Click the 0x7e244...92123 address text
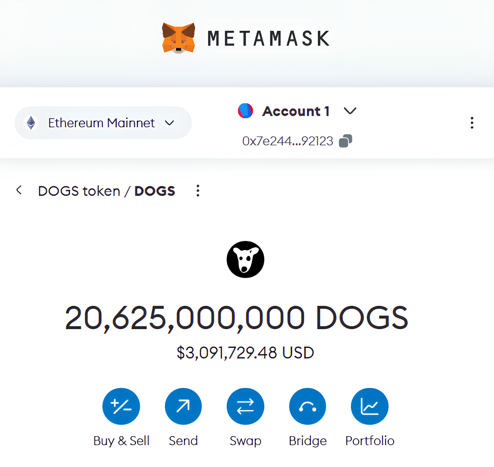The height and width of the screenshot is (467, 494). tap(288, 141)
